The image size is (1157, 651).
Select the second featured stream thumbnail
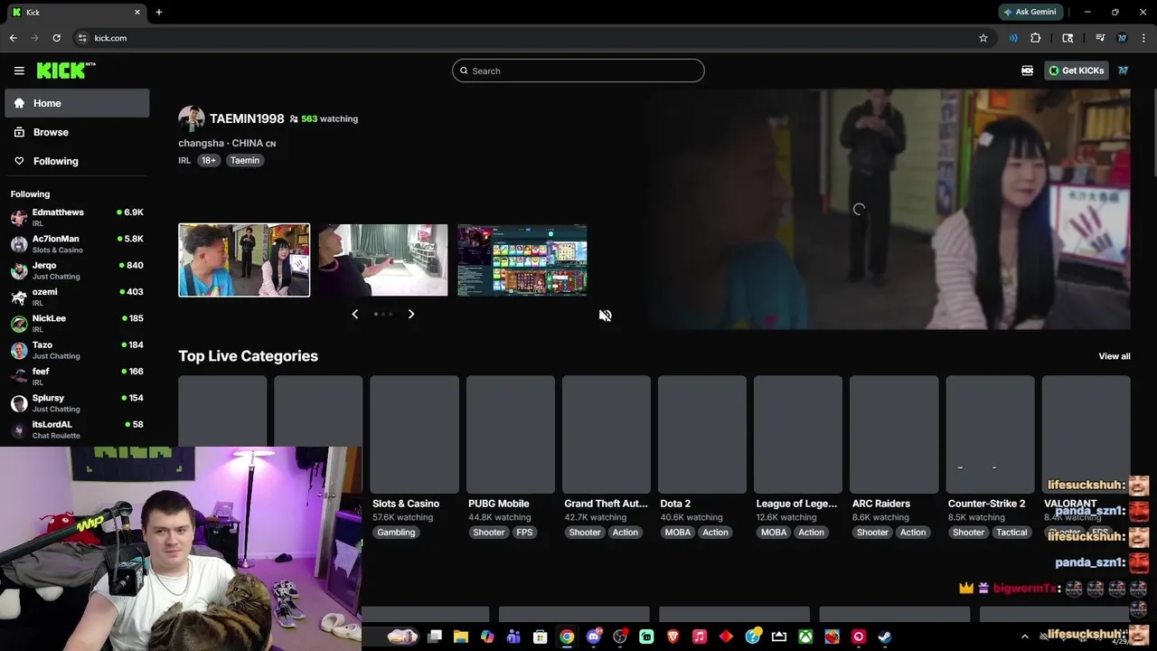click(383, 260)
